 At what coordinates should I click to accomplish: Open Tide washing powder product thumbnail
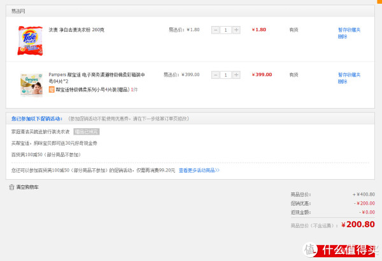tap(30, 41)
